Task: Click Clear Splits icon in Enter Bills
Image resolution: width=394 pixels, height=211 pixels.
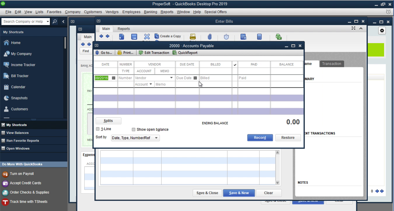Action: [x=243, y=37]
